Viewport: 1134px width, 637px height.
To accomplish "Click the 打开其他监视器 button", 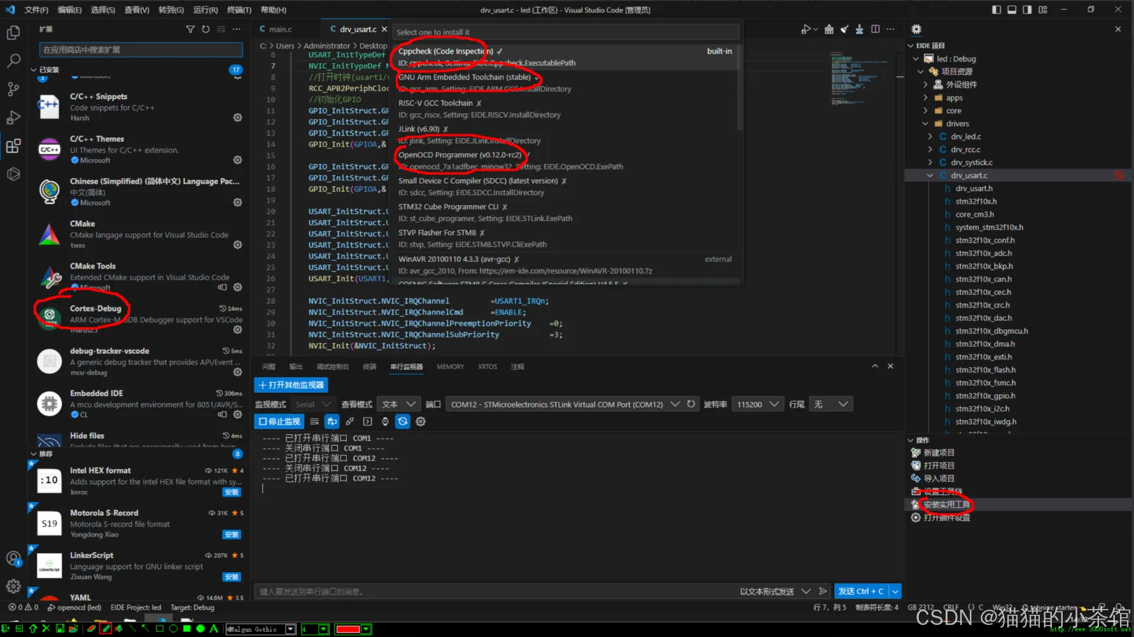I will [291, 385].
